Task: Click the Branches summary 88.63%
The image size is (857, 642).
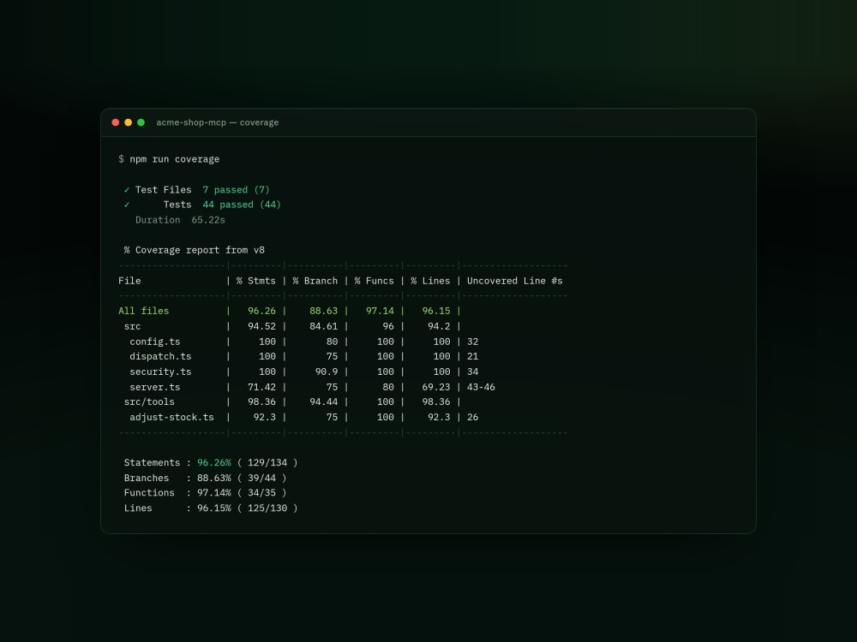Action: point(213,478)
